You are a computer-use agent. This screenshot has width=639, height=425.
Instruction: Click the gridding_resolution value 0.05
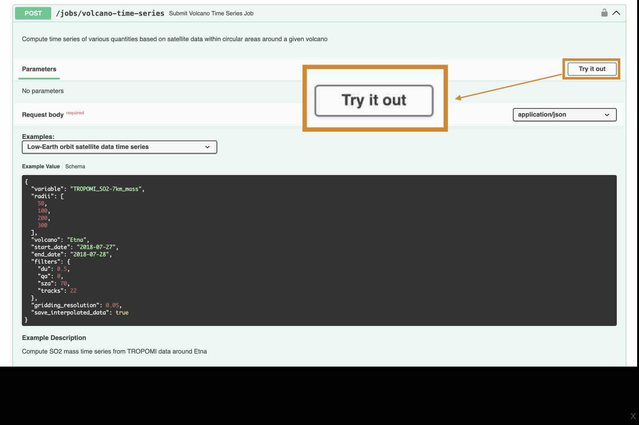pyautogui.click(x=112, y=305)
